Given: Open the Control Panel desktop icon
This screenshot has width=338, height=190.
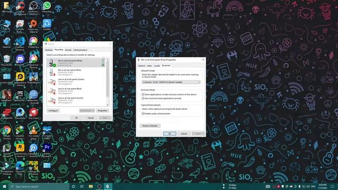Looking at the screenshot, I should coord(6,78).
